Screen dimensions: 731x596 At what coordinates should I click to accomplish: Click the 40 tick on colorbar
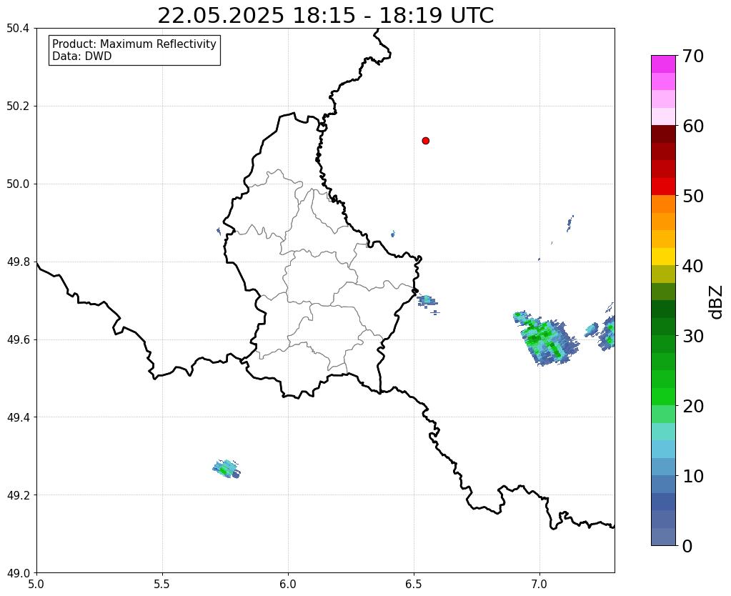(x=693, y=266)
